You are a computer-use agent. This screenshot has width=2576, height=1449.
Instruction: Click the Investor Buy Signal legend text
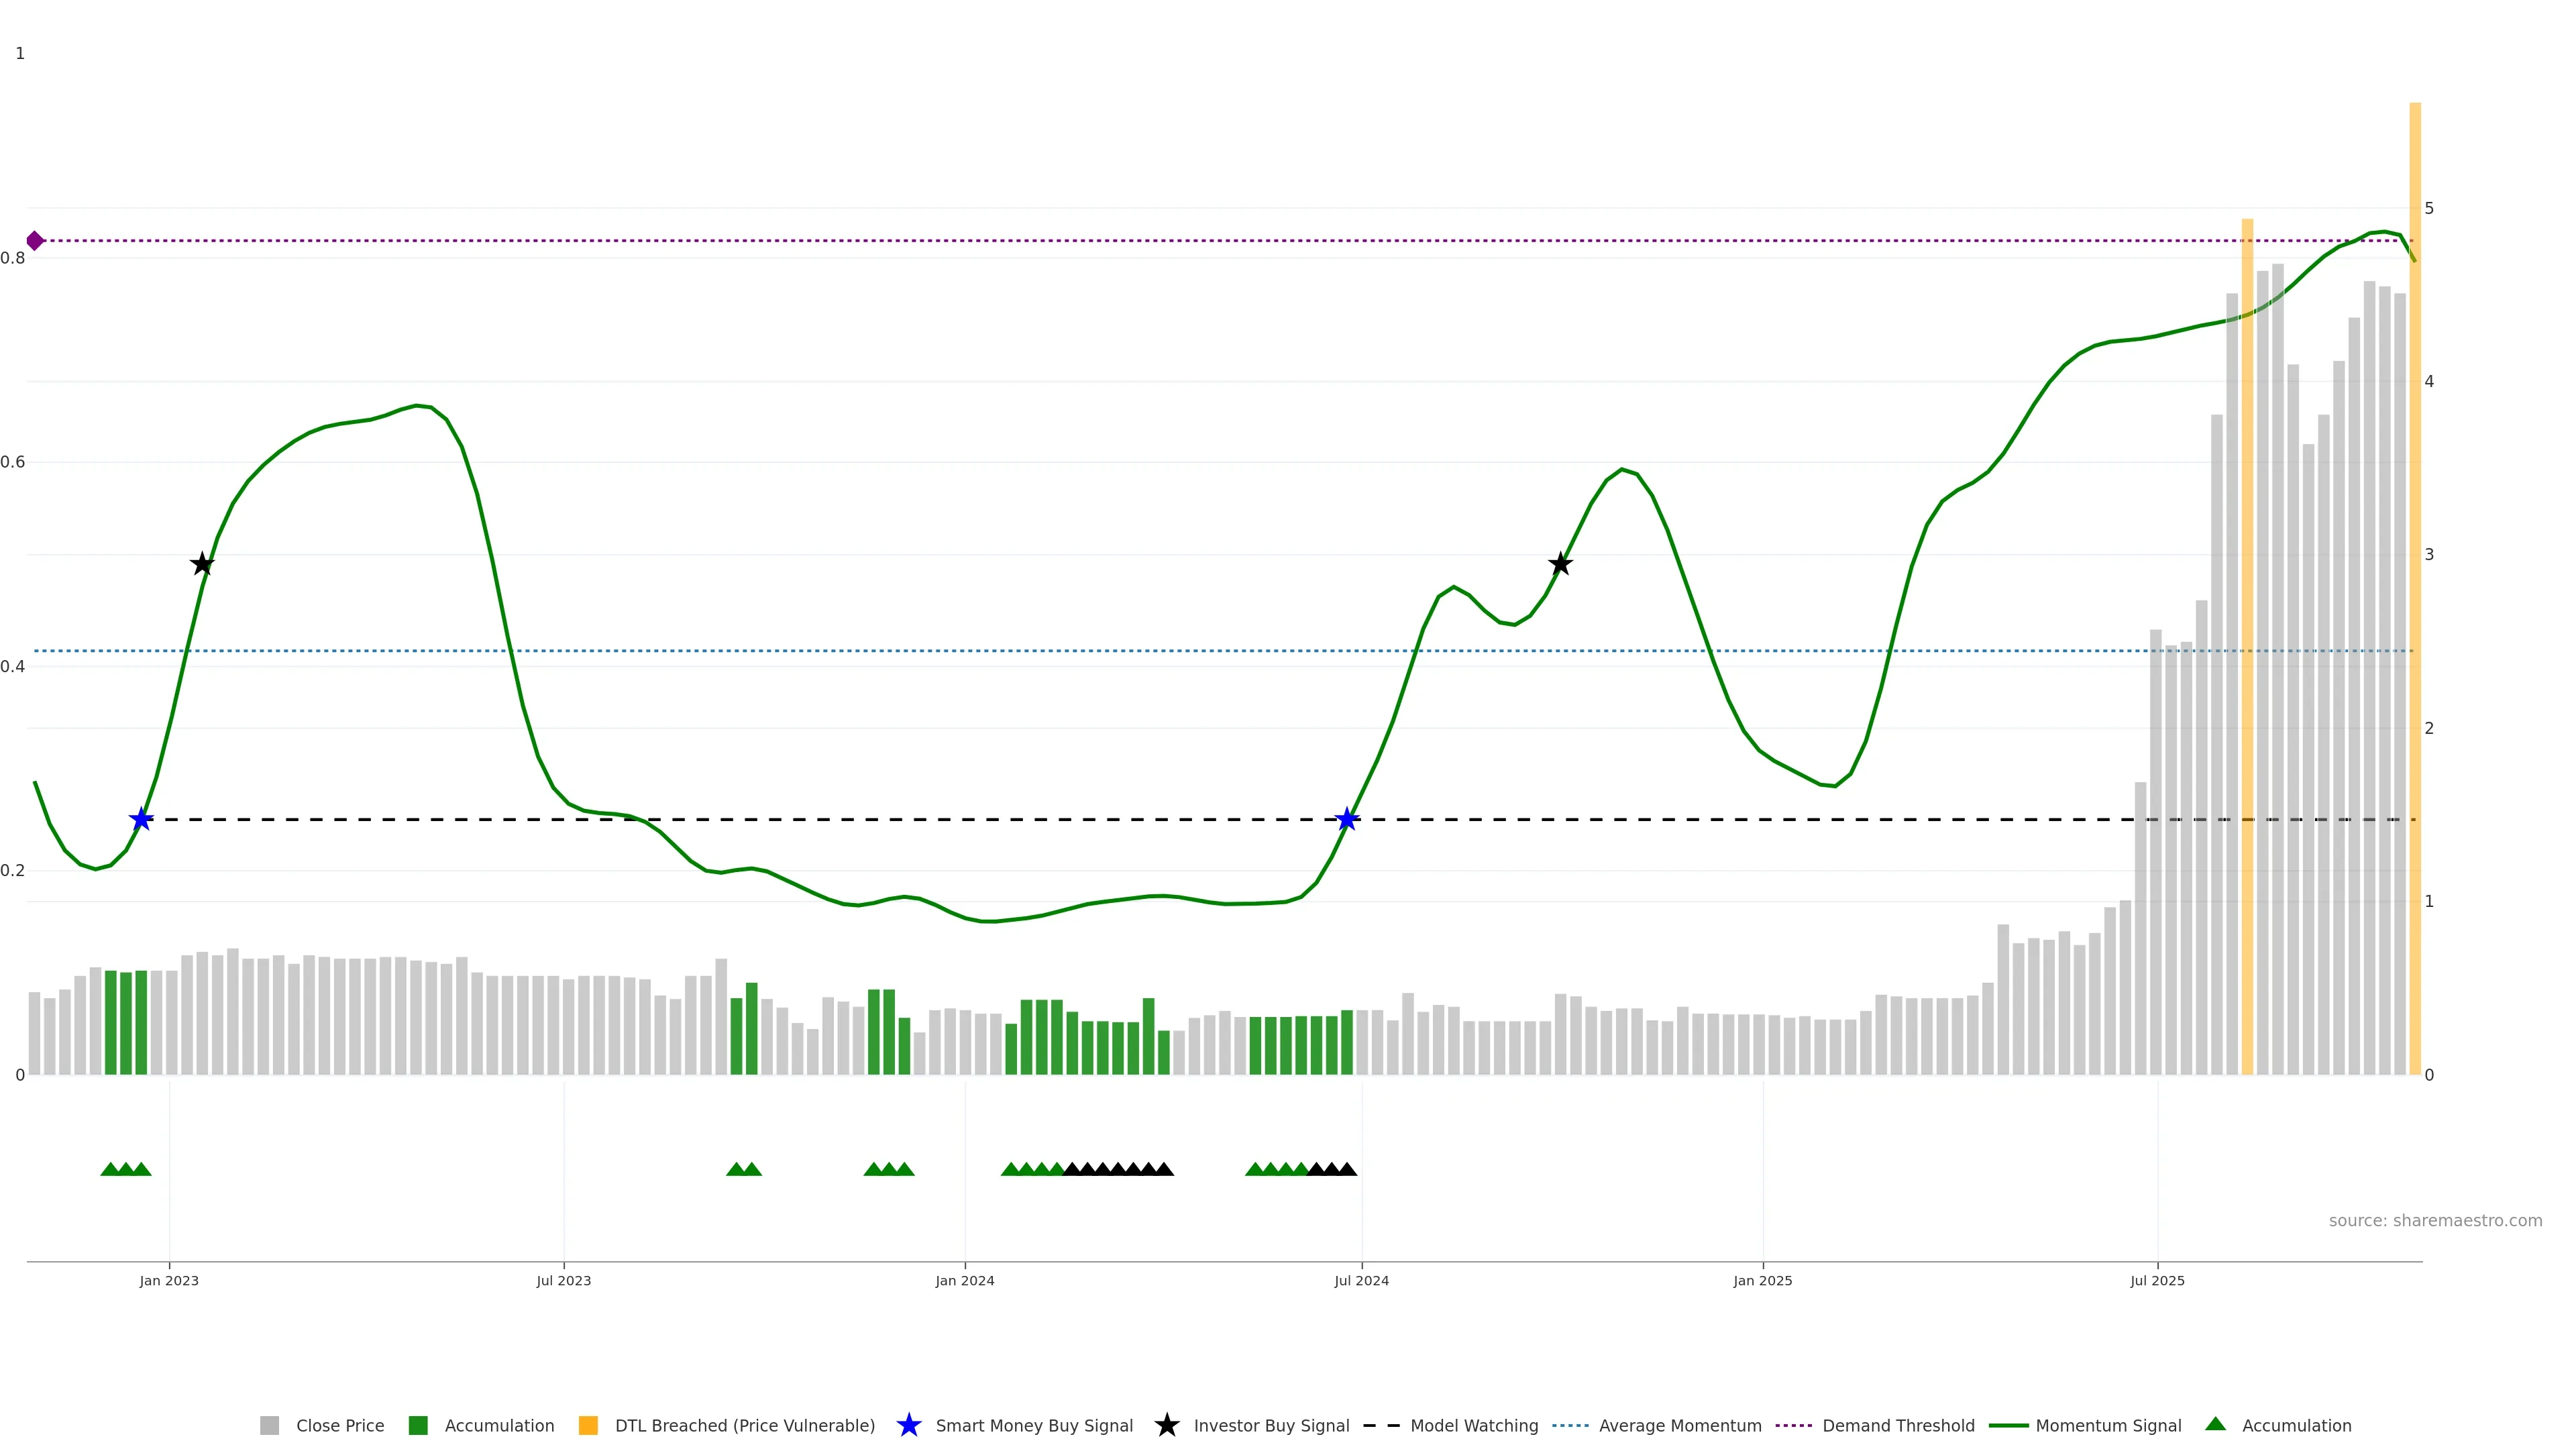pyautogui.click(x=1271, y=1426)
